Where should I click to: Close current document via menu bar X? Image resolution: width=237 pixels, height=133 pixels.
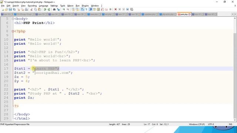(235, 6)
